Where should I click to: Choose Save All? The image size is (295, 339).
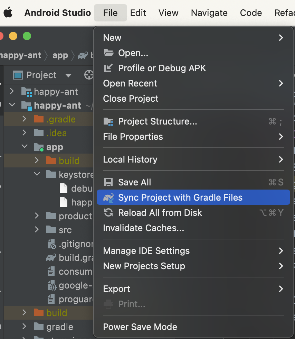click(193, 182)
